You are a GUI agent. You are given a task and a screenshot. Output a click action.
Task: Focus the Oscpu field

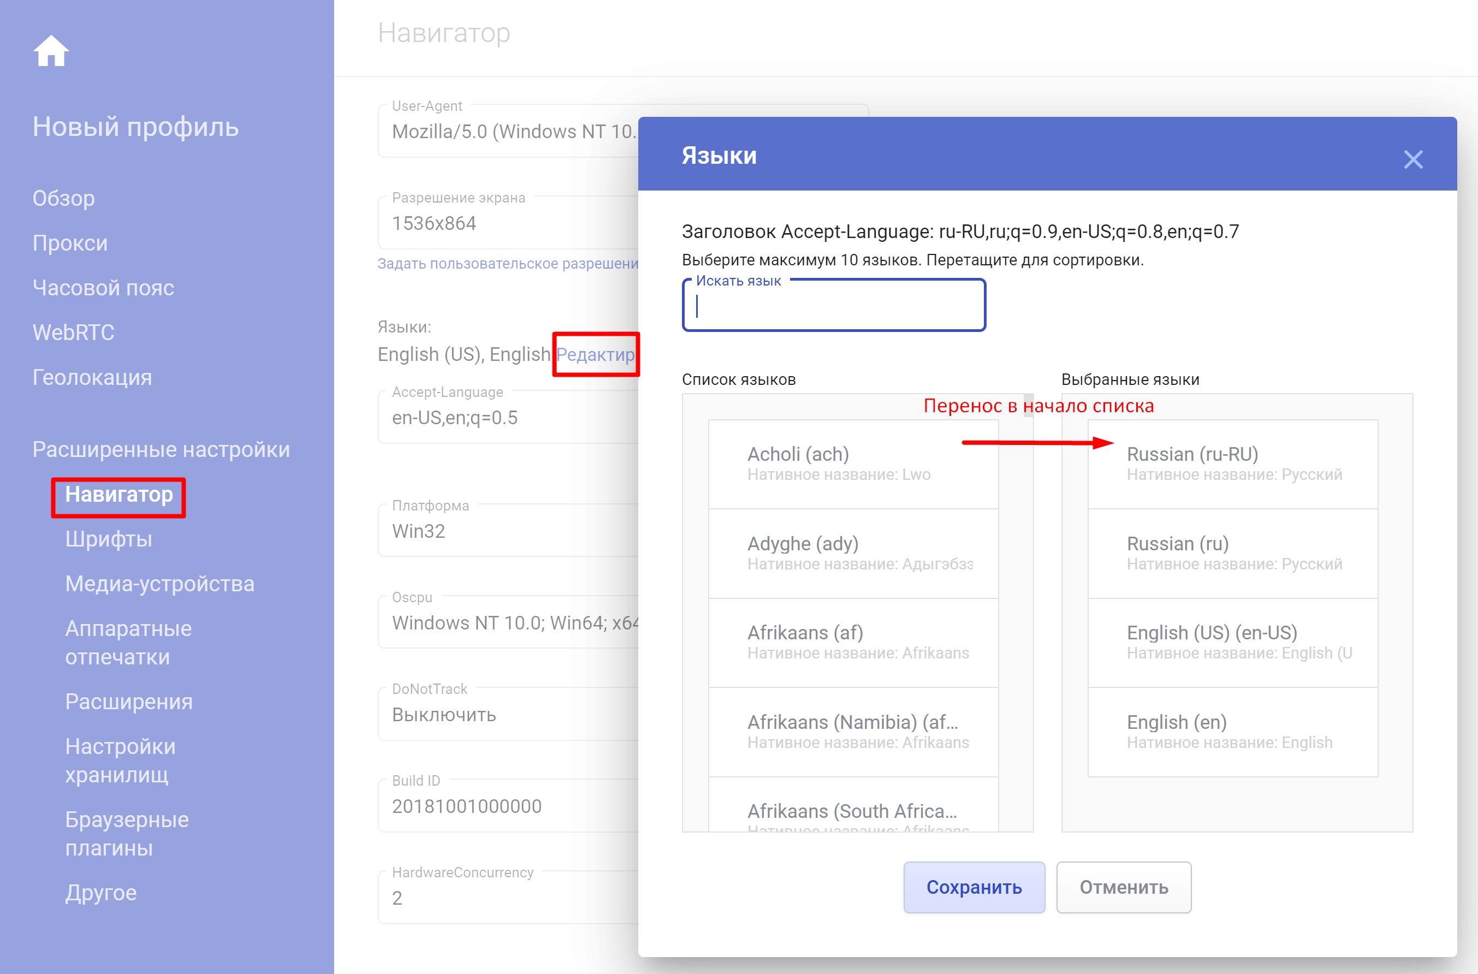[x=508, y=622]
